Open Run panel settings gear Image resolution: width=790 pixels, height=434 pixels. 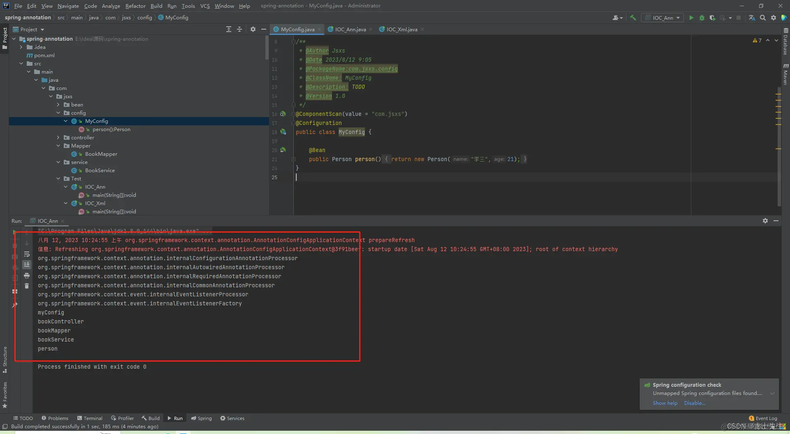tap(765, 221)
